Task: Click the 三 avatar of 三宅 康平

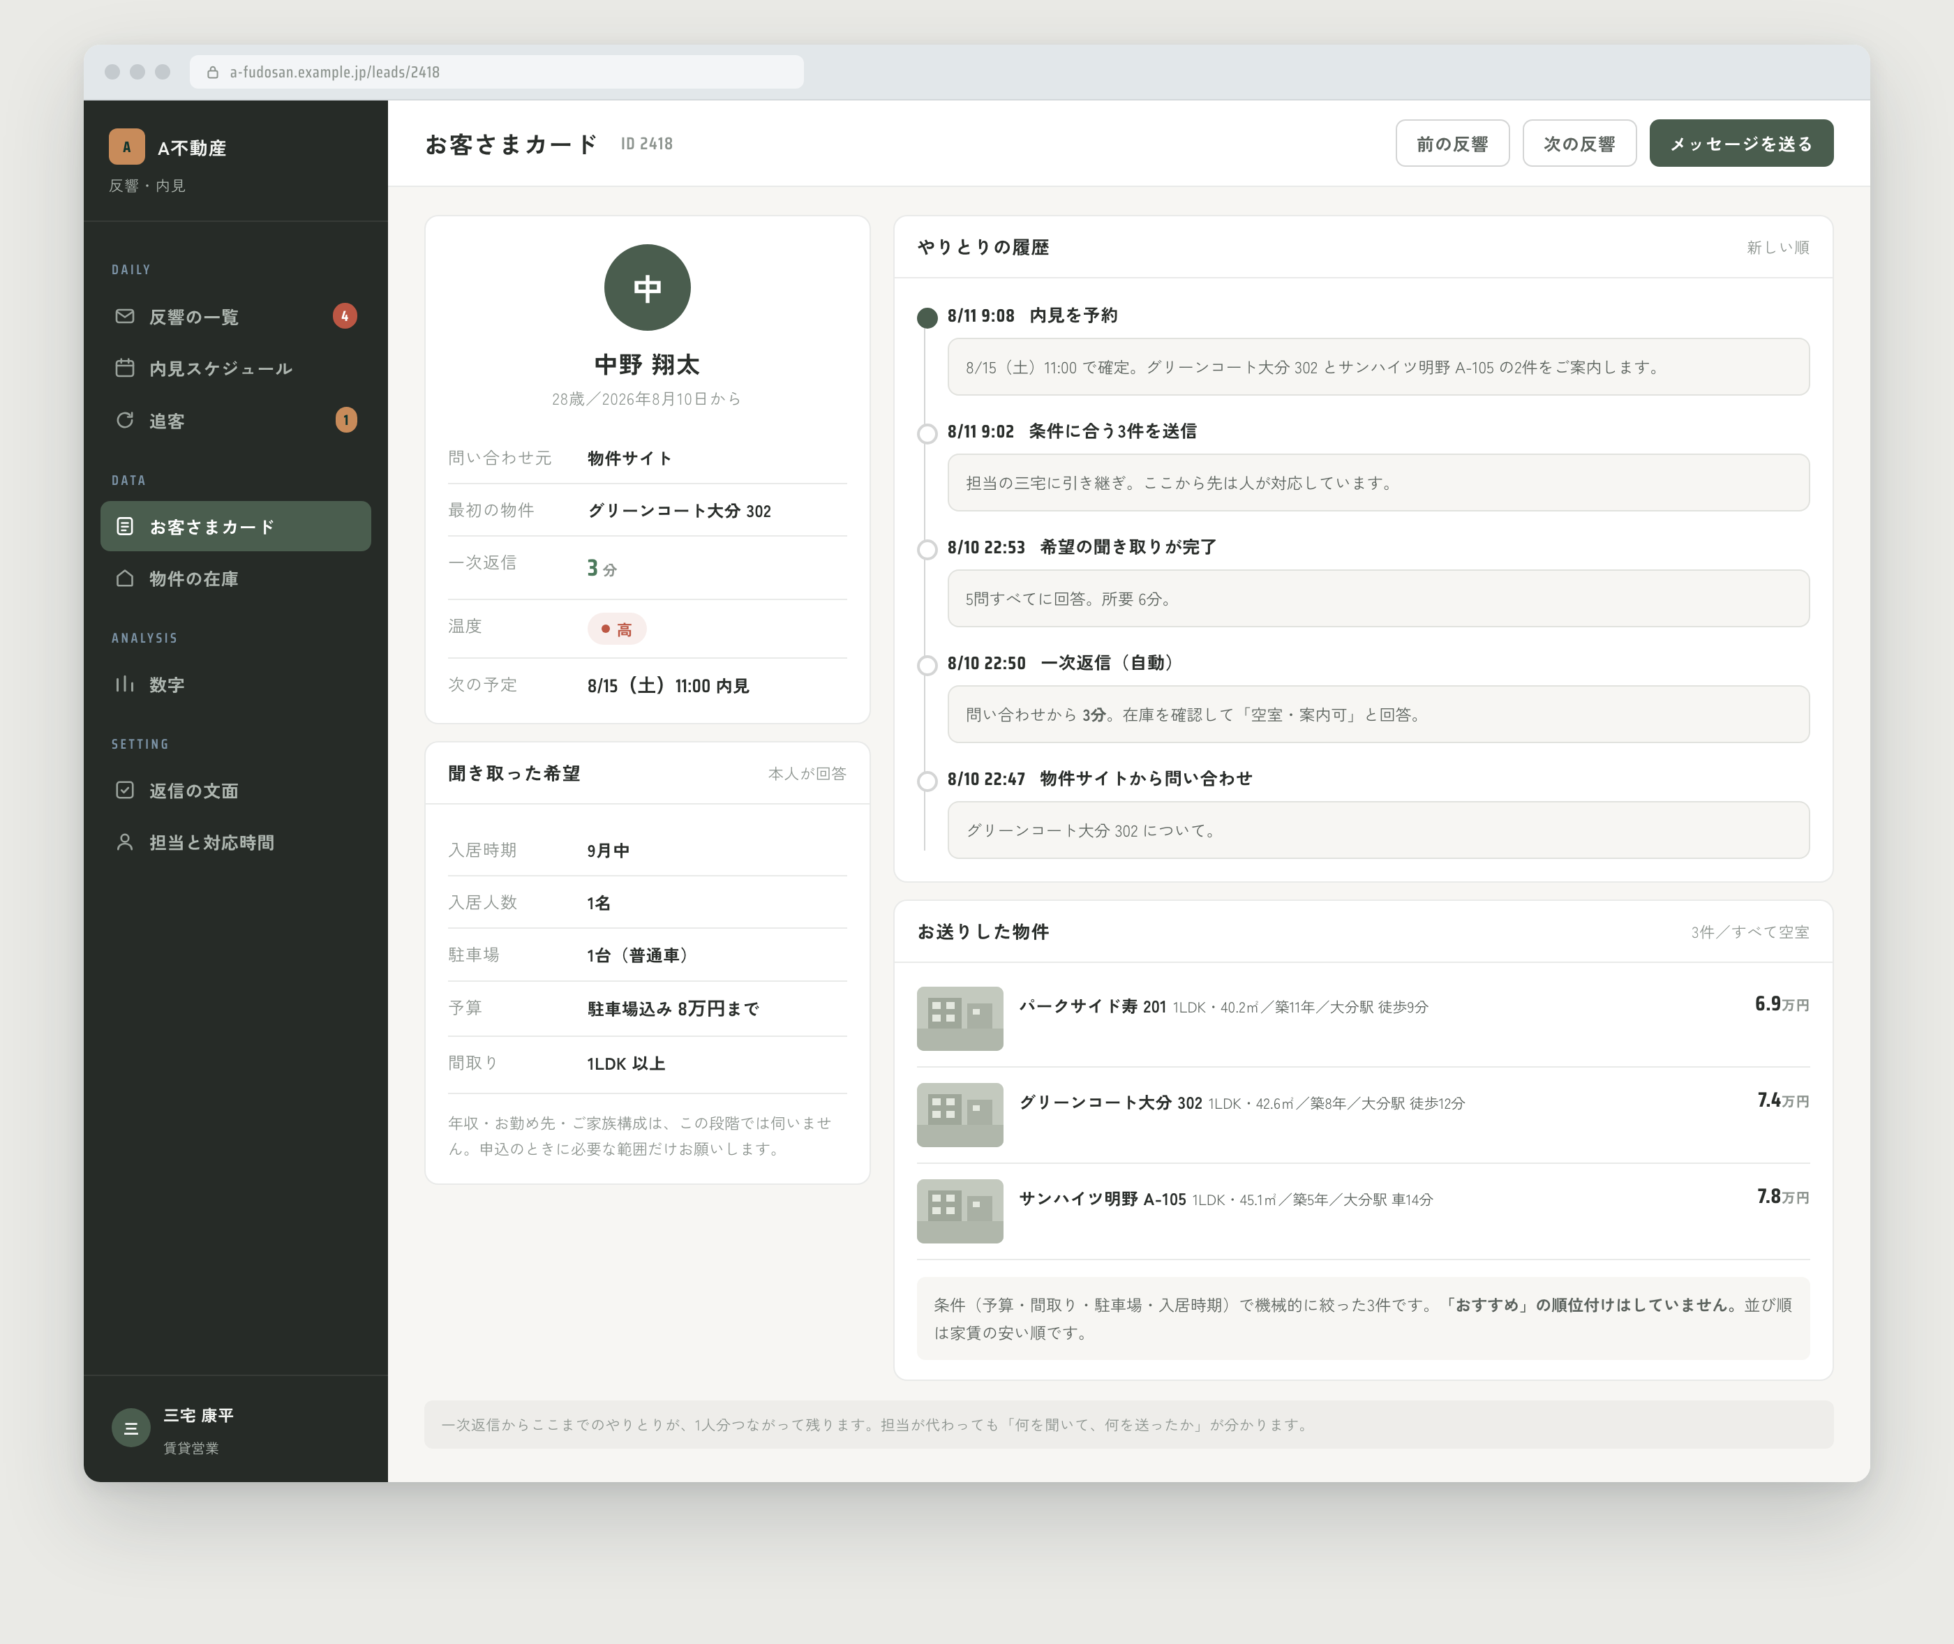Action: coord(130,1428)
